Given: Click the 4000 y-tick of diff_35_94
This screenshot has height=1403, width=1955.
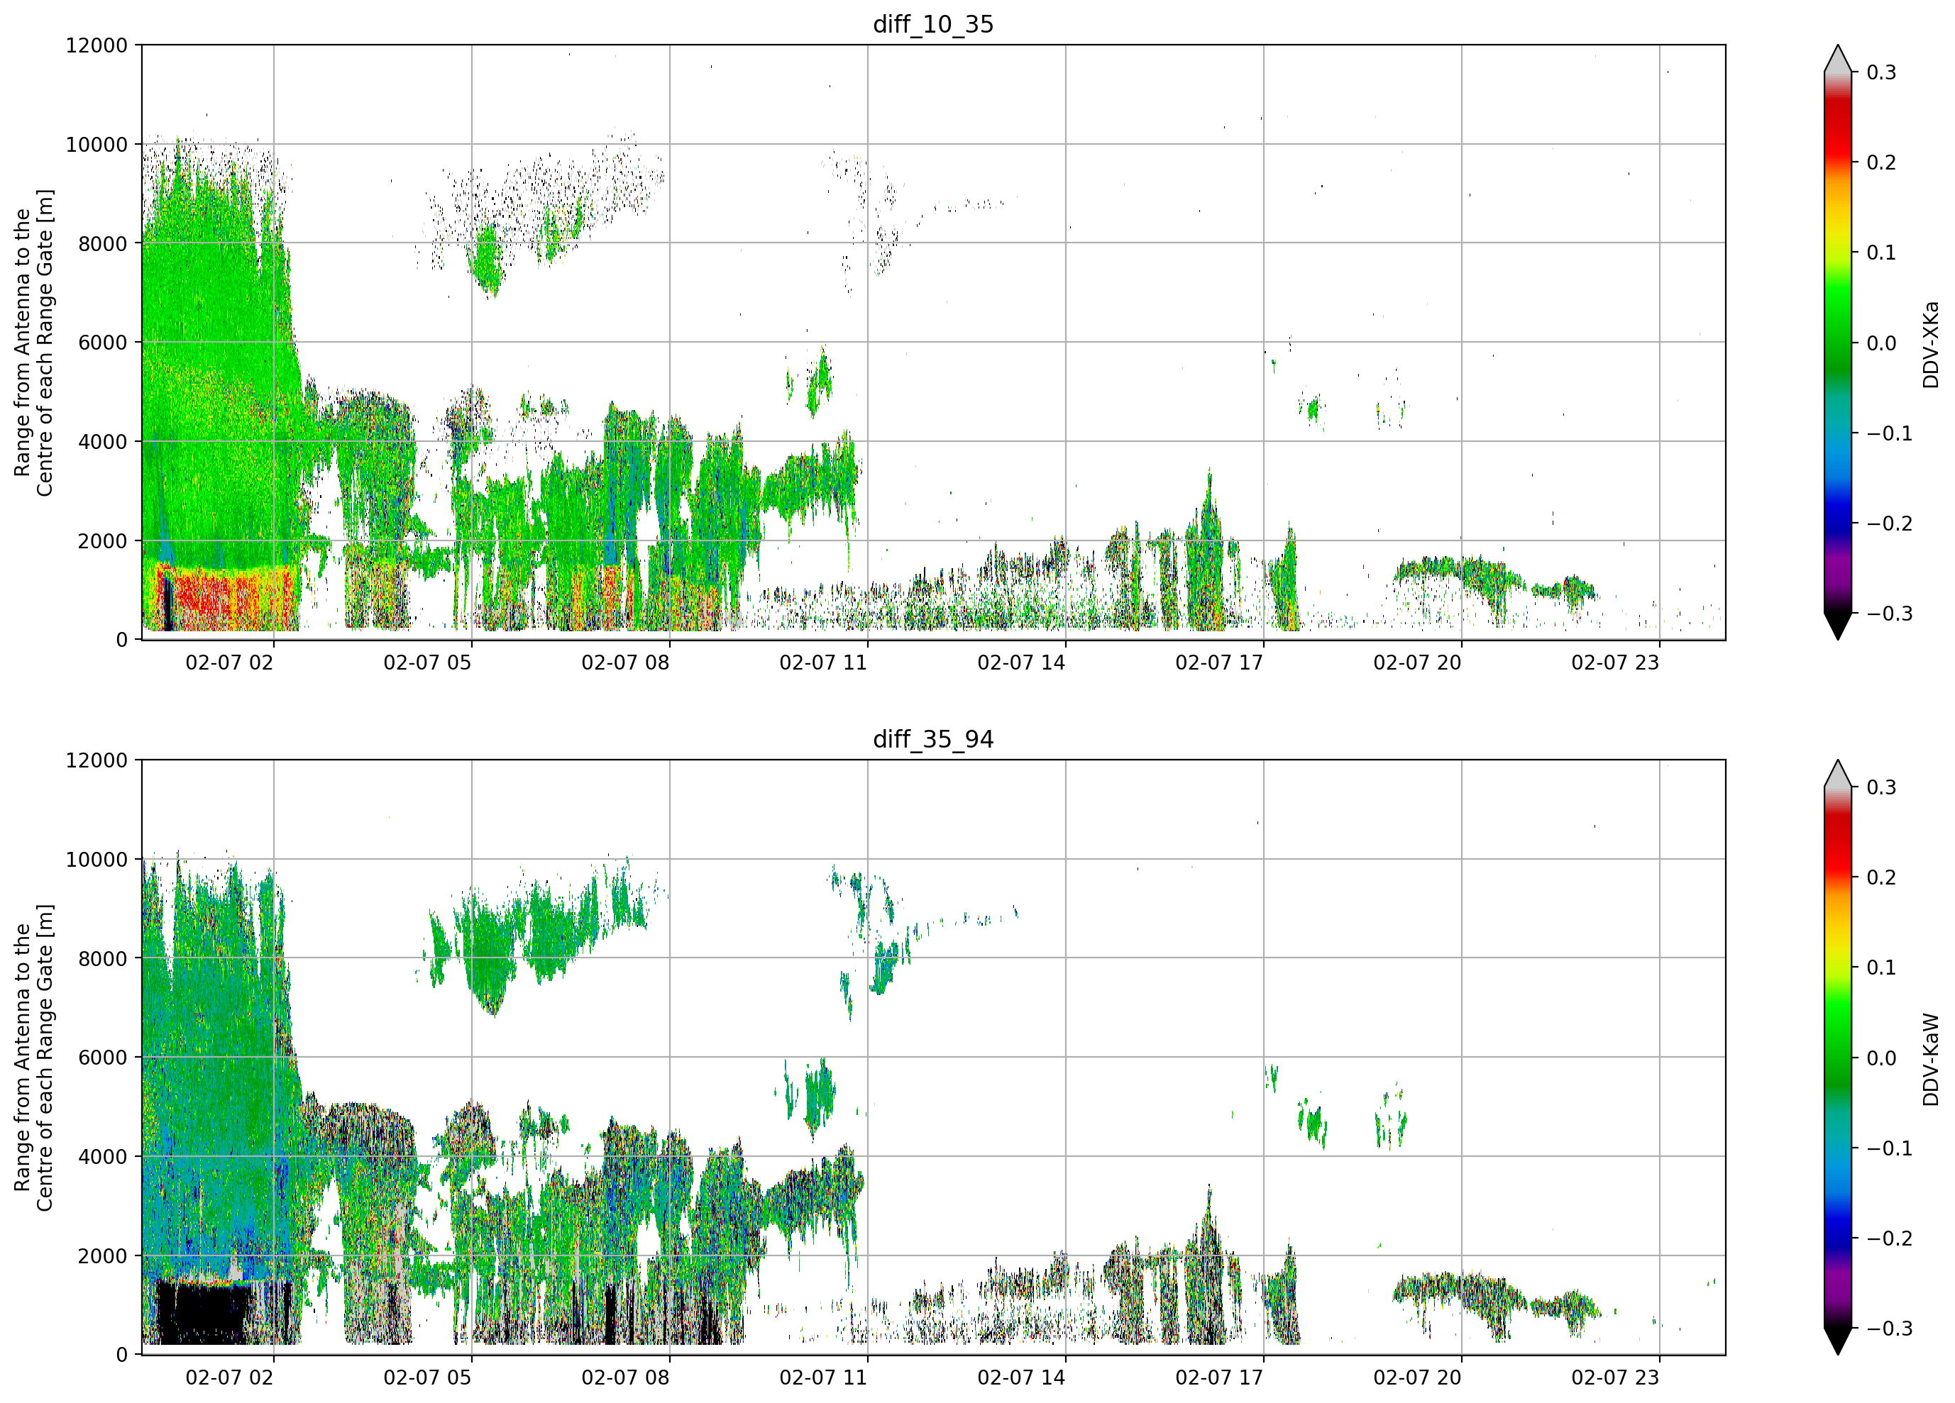Looking at the screenshot, I should tap(103, 1158).
